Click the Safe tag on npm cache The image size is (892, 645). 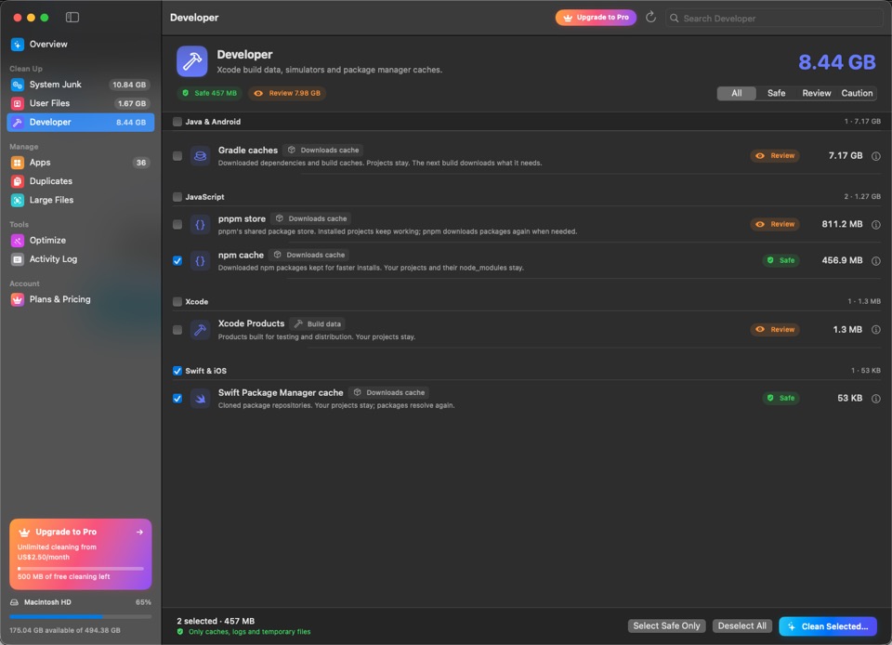pyautogui.click(x=781, y=260)
